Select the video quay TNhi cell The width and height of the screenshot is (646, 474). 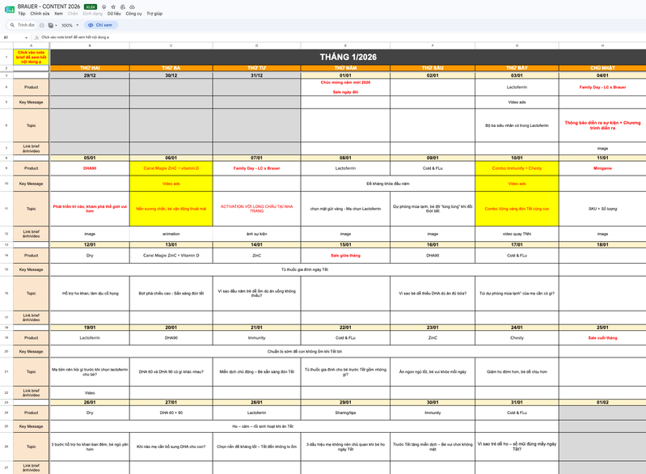[517, 234]
